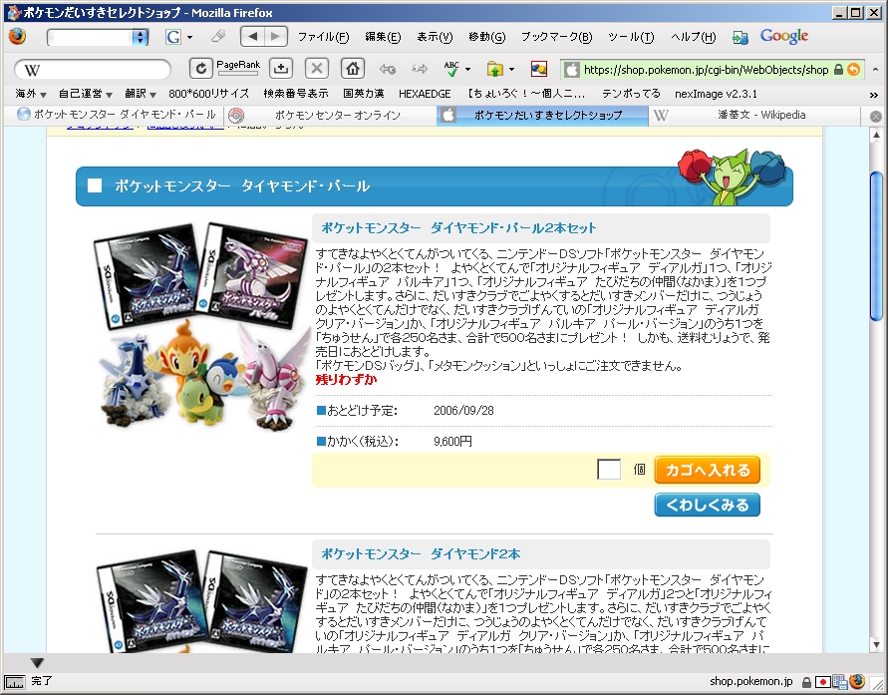Image resolution: width=888 pixels, height=695 pixels.
Task: Click the Firefox logo icon in the toolbar
Action: pyautogui.click(x=18, y=36)
